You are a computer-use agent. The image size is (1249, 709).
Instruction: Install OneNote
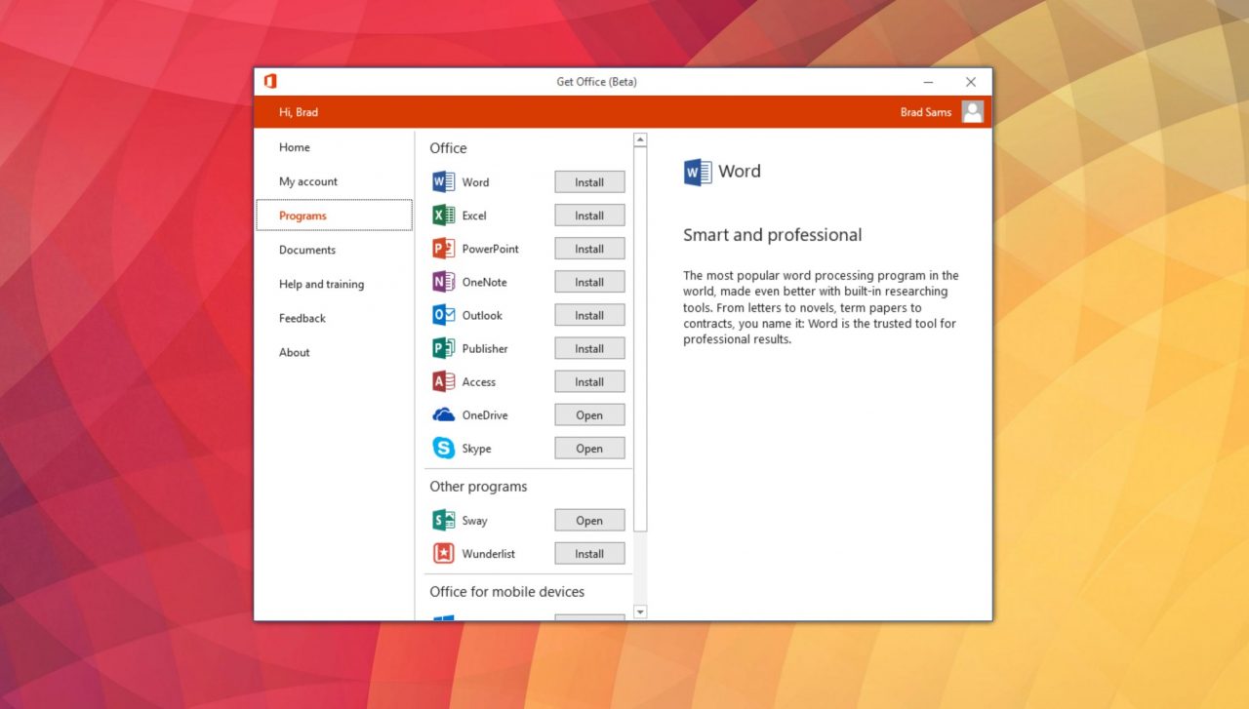coord(589,282)
